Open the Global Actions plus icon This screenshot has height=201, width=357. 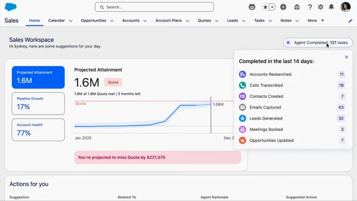(283, 7)
